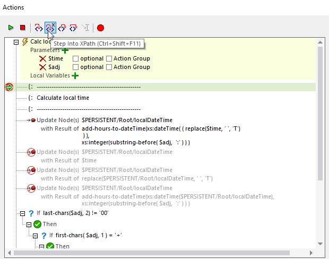
Task: Add a local variable with green plus
Action: (75, 76)
